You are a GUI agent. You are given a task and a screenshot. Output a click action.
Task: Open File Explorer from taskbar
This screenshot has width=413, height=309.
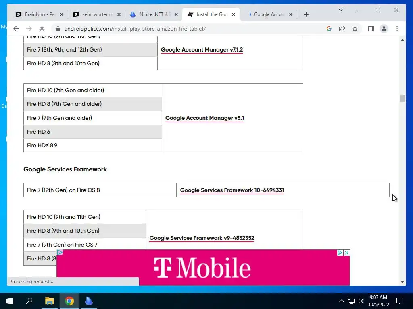pyautogui.click(x=49, y=301)
